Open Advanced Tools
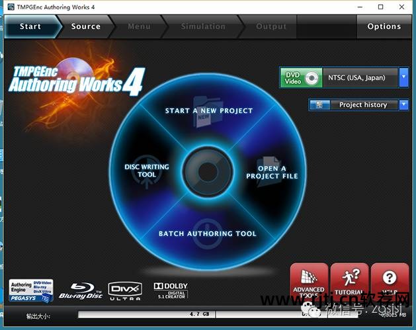The height and width of the screenshot is (330, 416). (x=309, y=282)
